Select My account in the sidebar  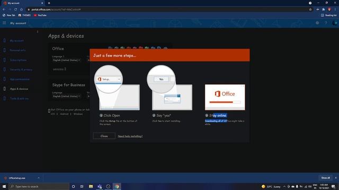click(16, 41)
